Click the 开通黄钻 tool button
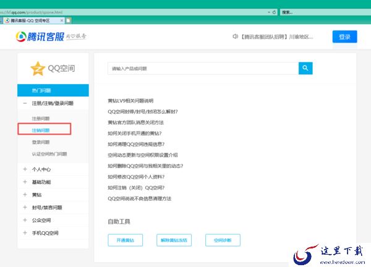 125,240
